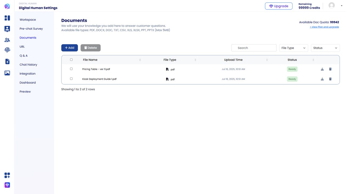The height and width of the screenshot is (194, 346).
Task: Expand the user avatar account menu
Action: pos(335,5)
